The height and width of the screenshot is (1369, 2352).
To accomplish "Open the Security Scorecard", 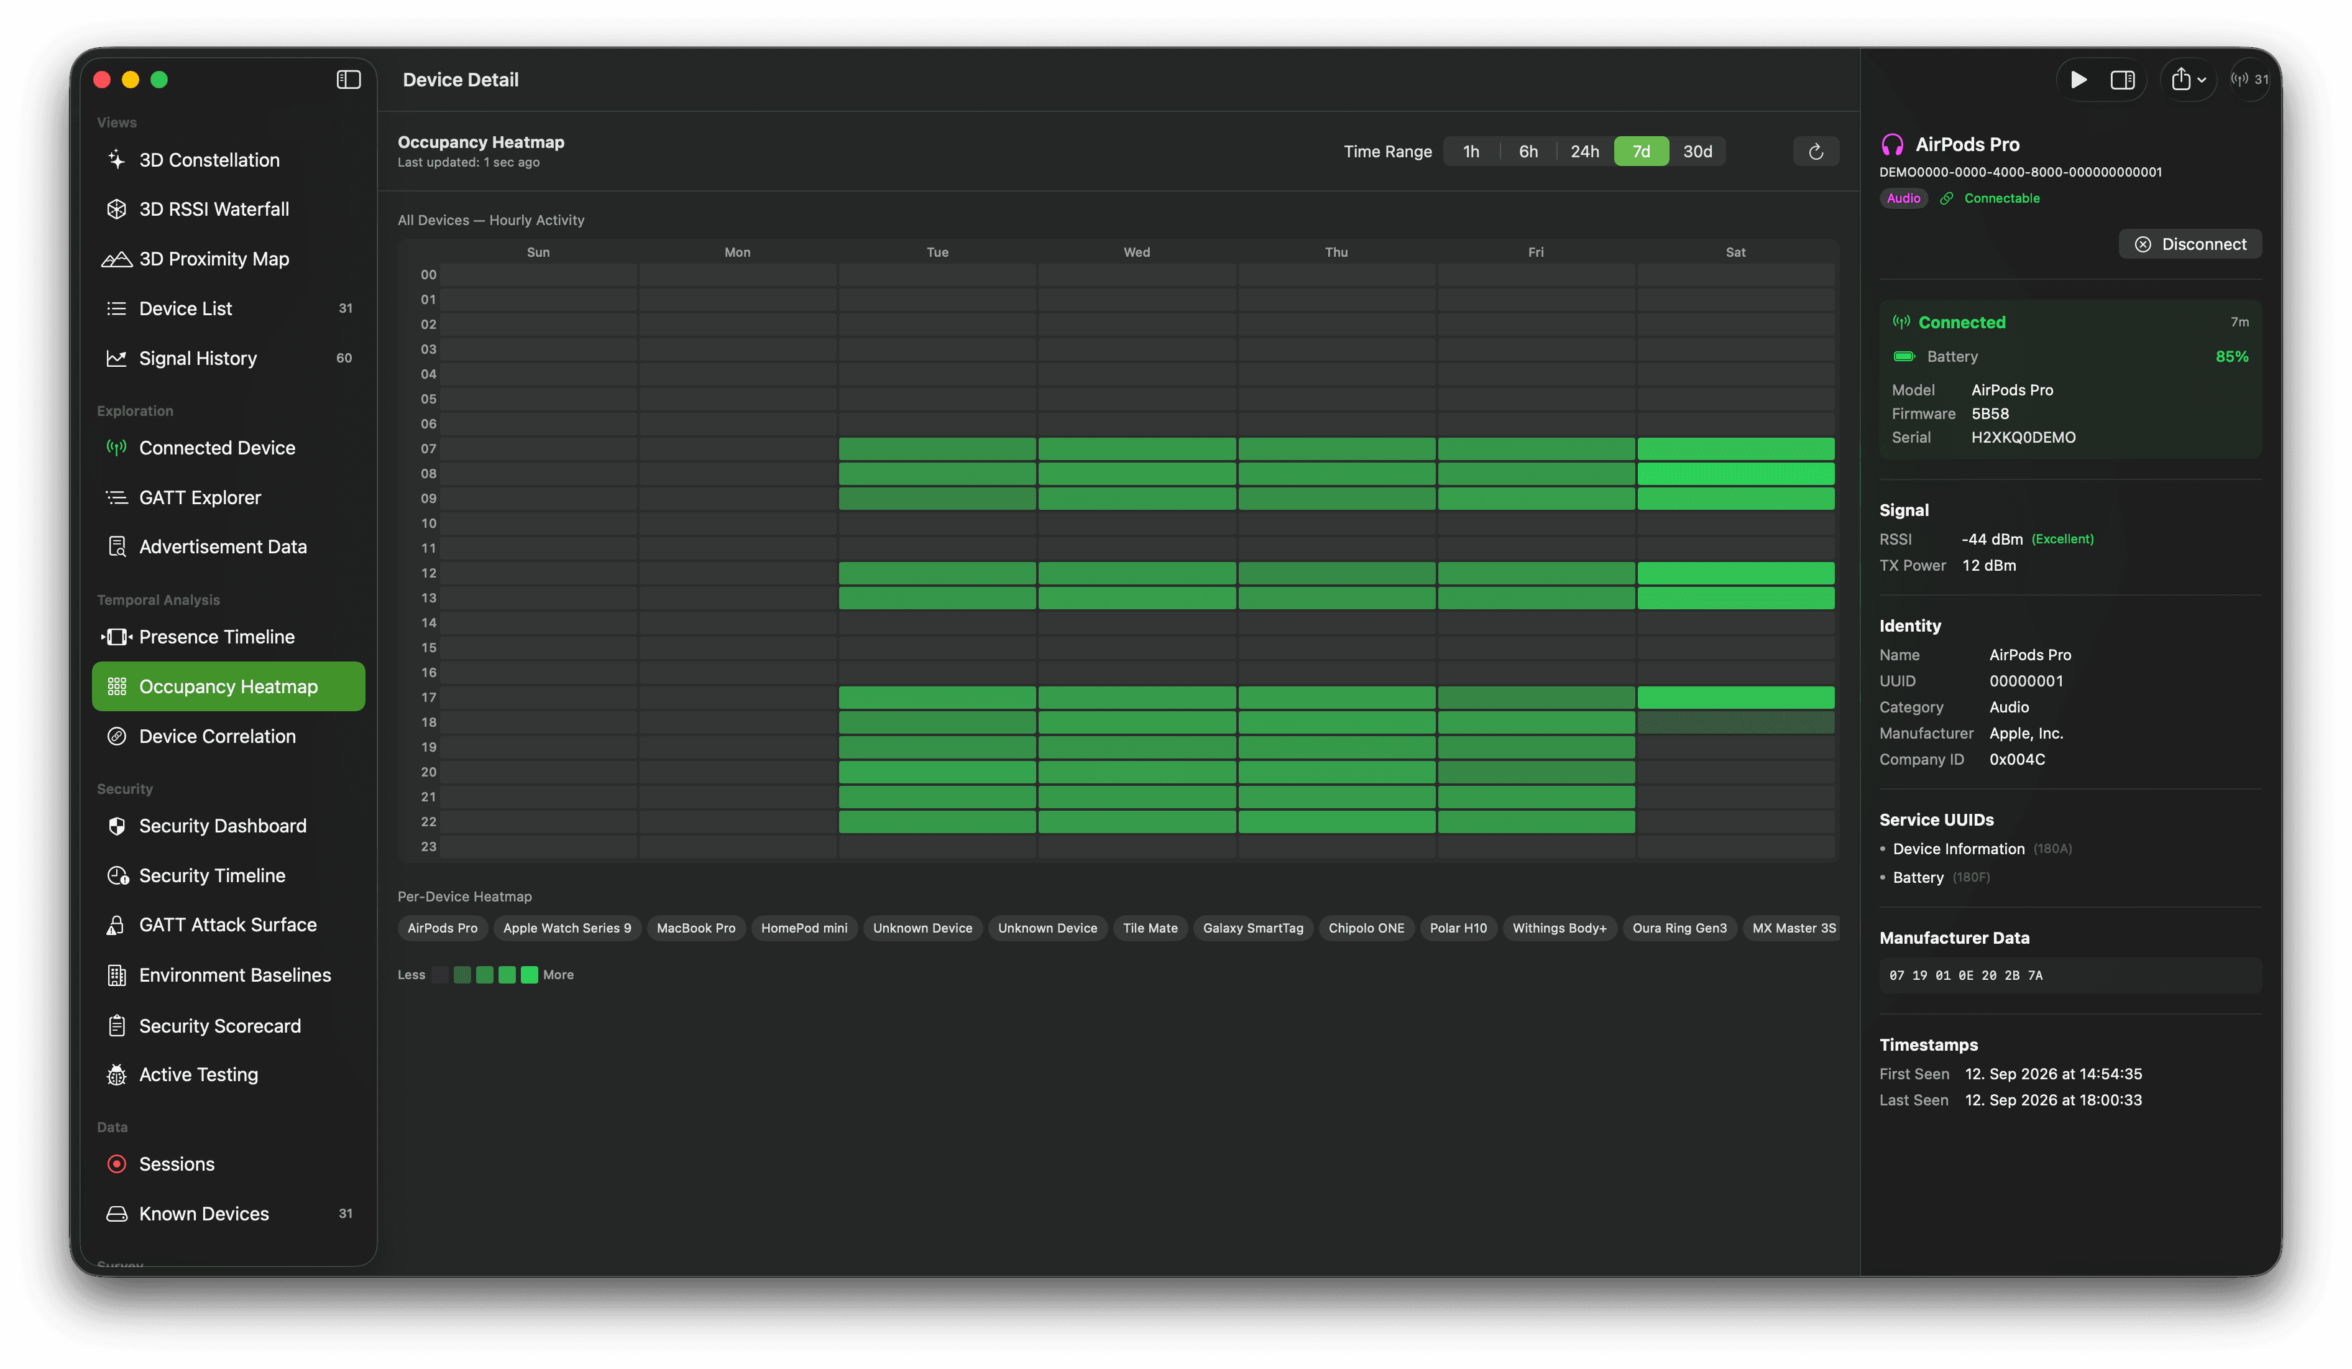I will coord(227,1025).
